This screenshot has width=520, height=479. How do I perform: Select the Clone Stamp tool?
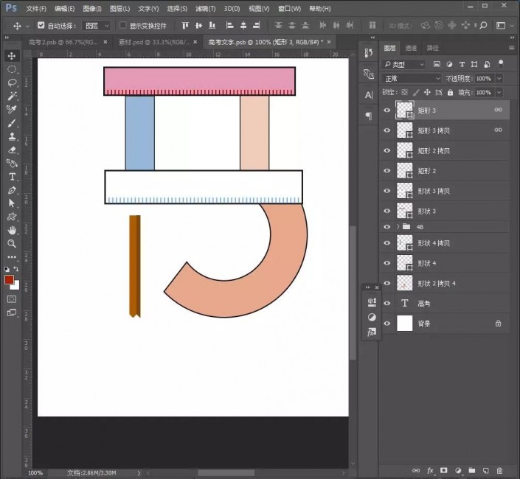[12, 136]
